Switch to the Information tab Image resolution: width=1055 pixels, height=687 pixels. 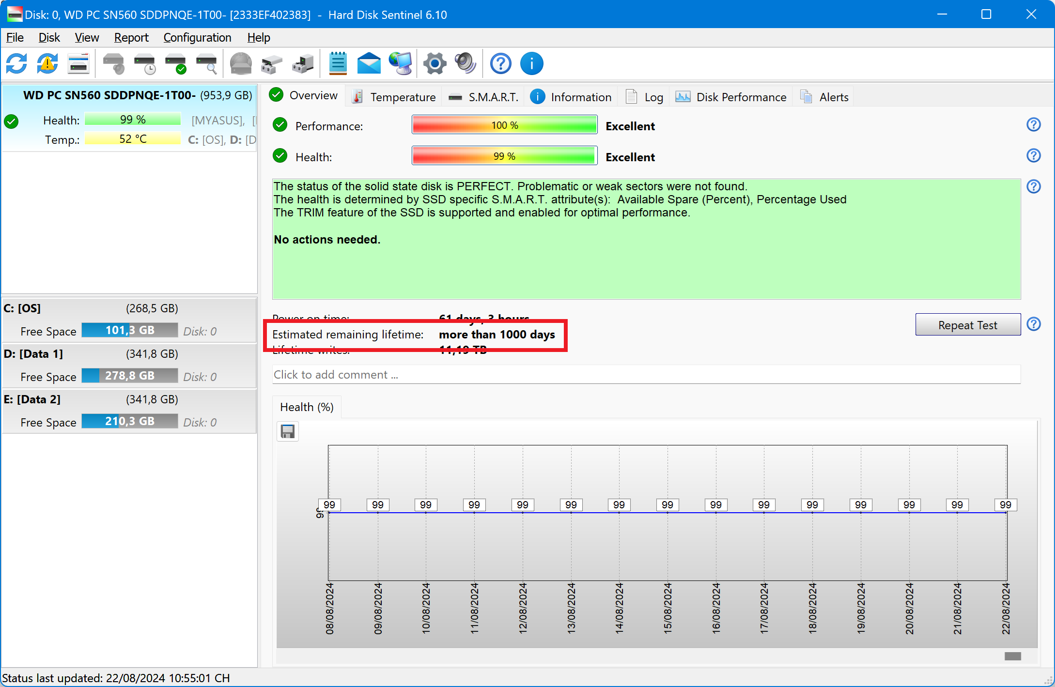[571, 97]
